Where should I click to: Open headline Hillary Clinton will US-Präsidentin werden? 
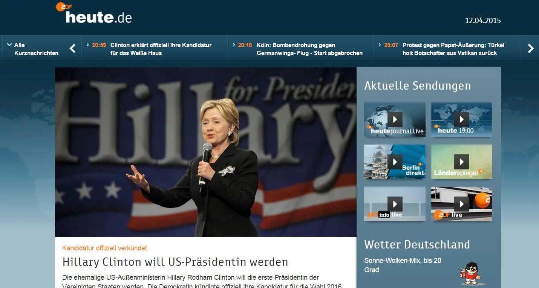point(175,262)
